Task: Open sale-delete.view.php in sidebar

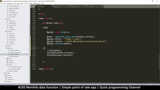Action: click(x=16, y=67)
